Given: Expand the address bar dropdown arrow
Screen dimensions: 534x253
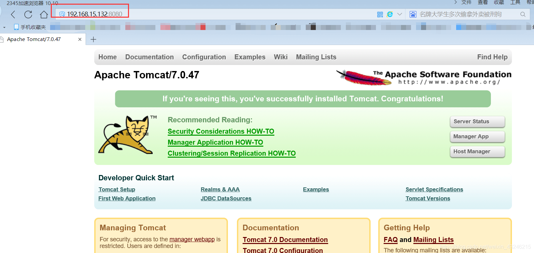Looking at the screenshot, I should pos(399,14).
